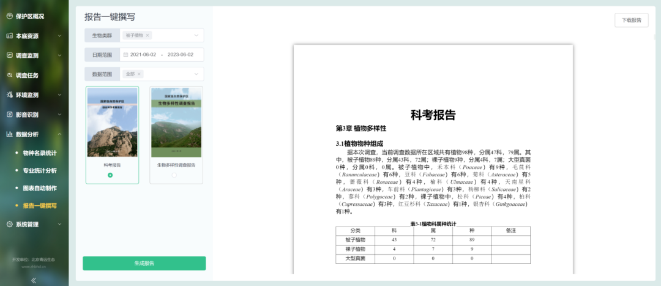
Task: Click the 数据分析 chart icon
Action: pyautogui.click(x=10, y=134)
